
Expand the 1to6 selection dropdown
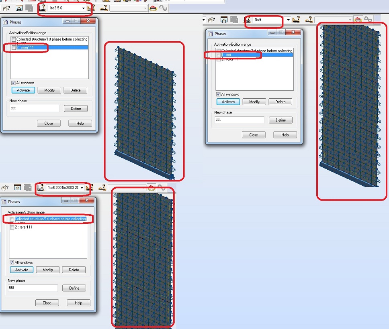(288, 20)
